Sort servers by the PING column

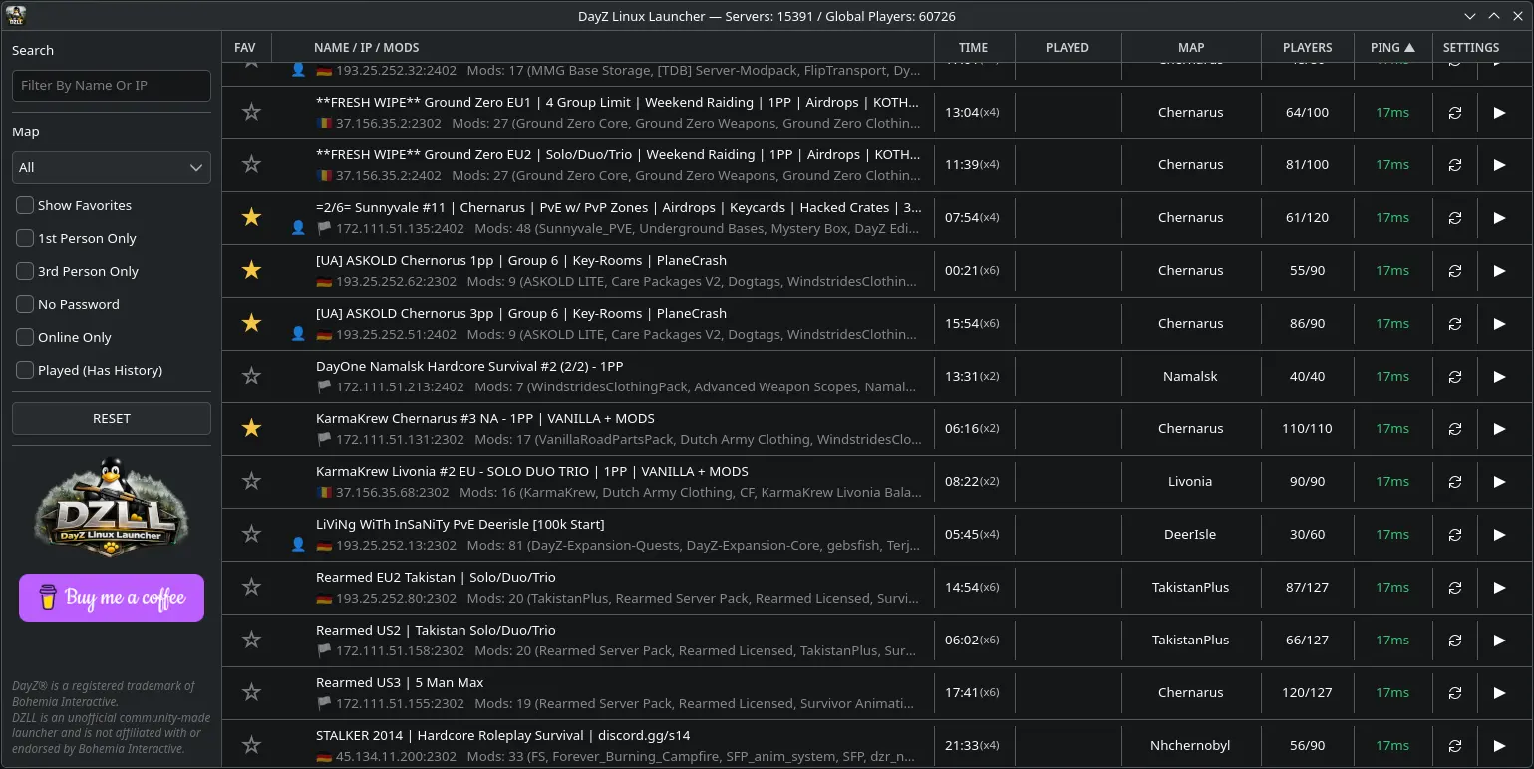click(x=1391, y=47)
